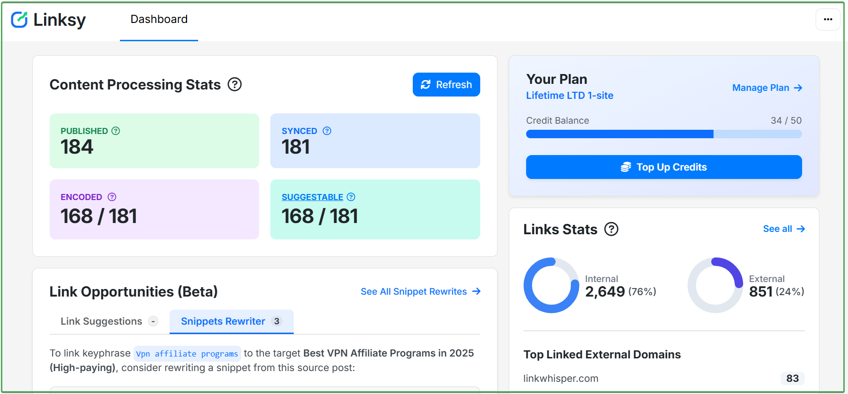
Task: Show the Encoded stat help tooltip
Action: coord(112,197)
